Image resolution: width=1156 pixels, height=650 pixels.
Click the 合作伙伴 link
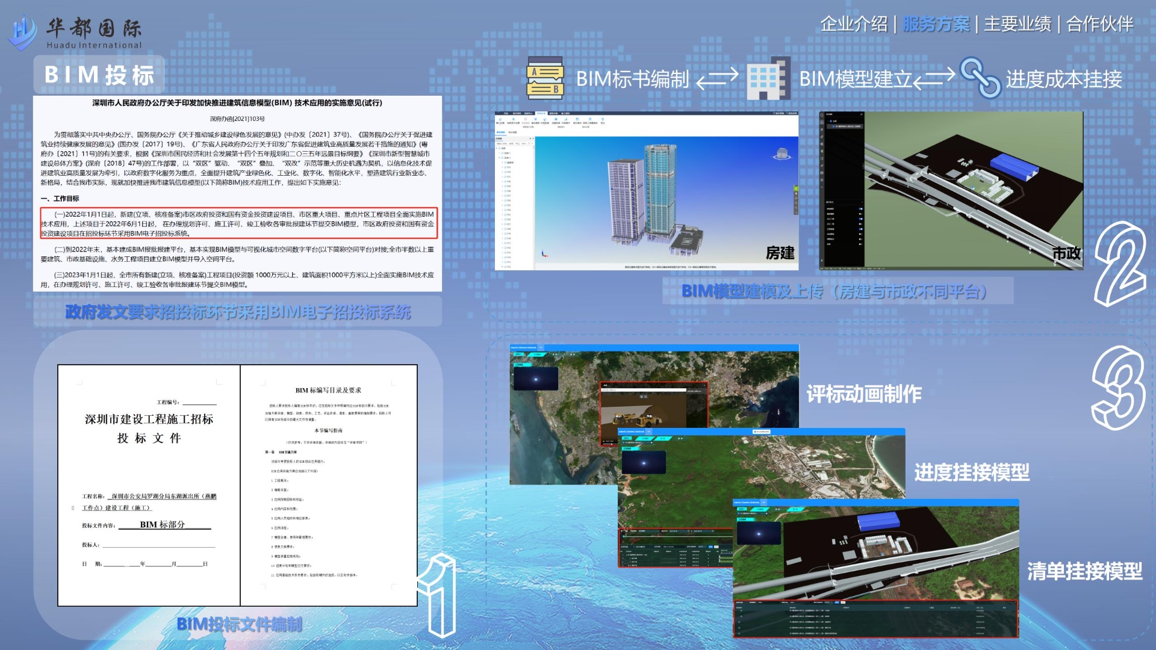[1099, 24]
